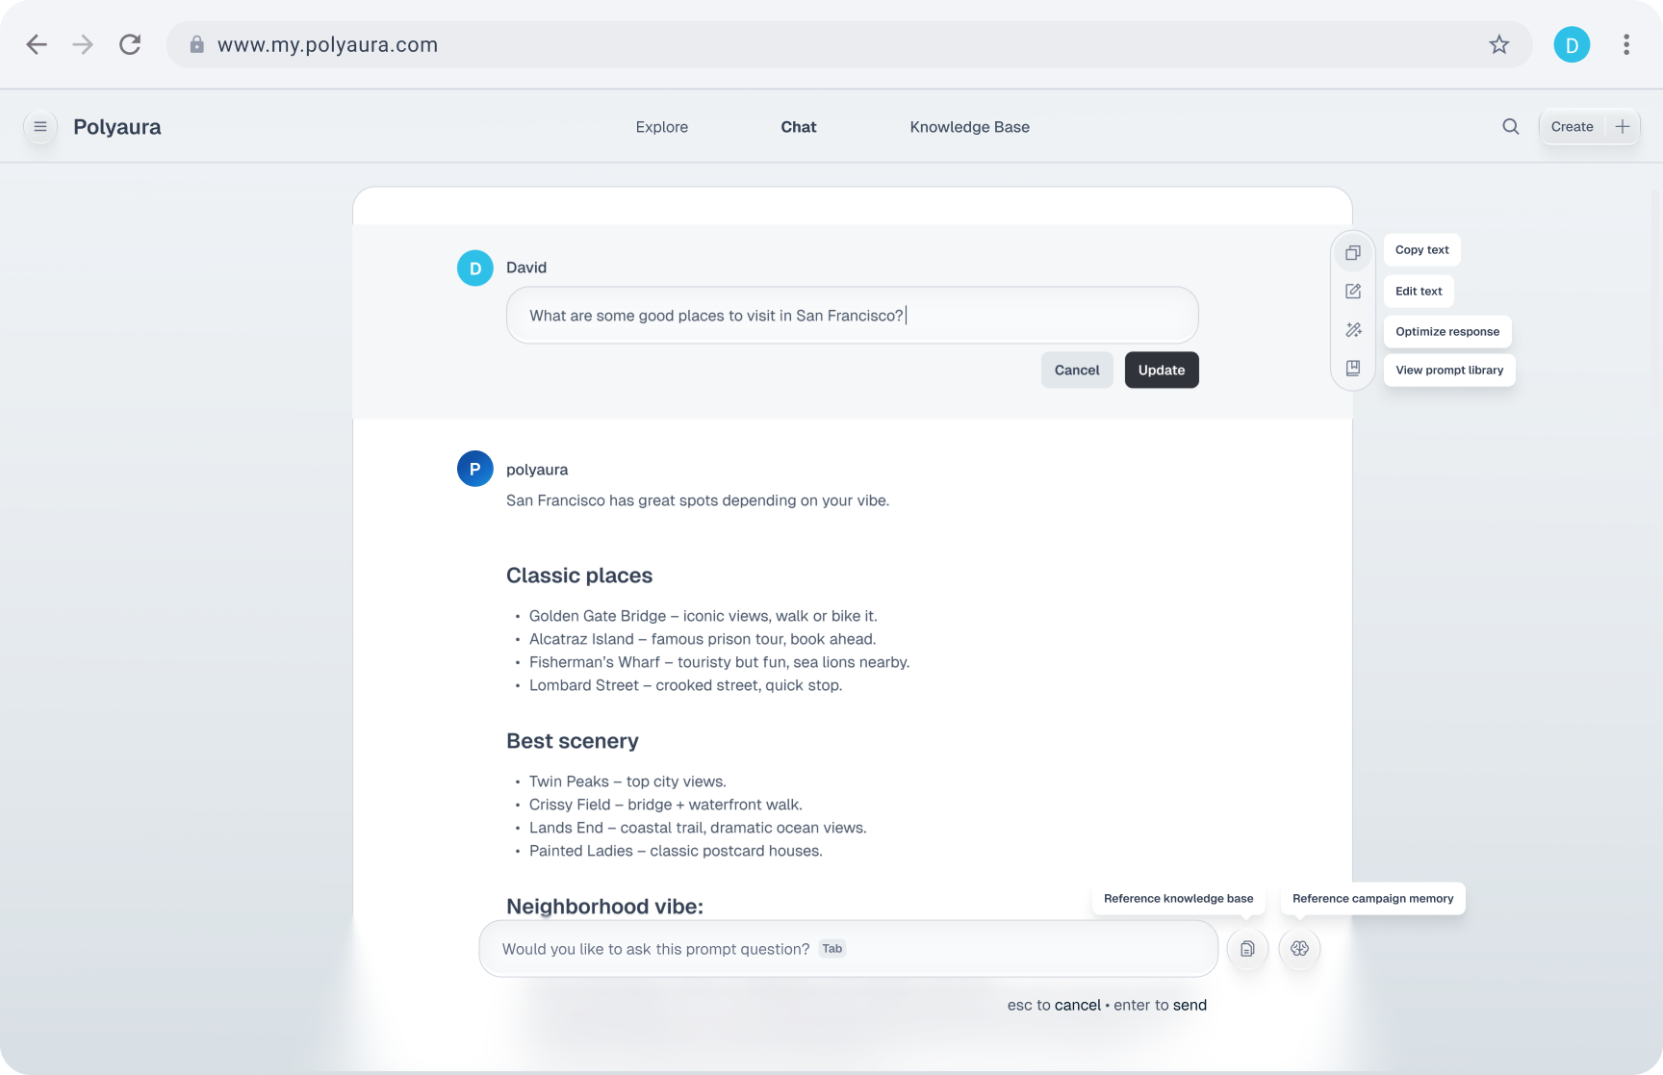The image size is (1663, 1075).
Task: Click the enter to send hint
Action: point(1160,1005)
